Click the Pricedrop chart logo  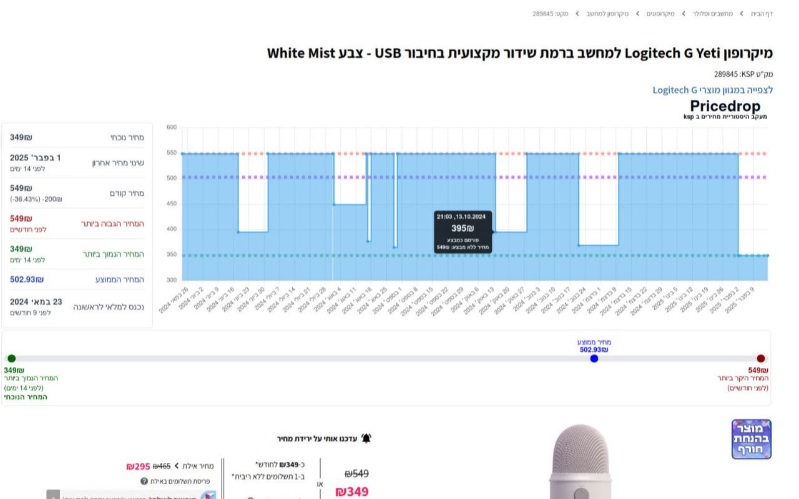pyautogui.click(x=726, y=109)
